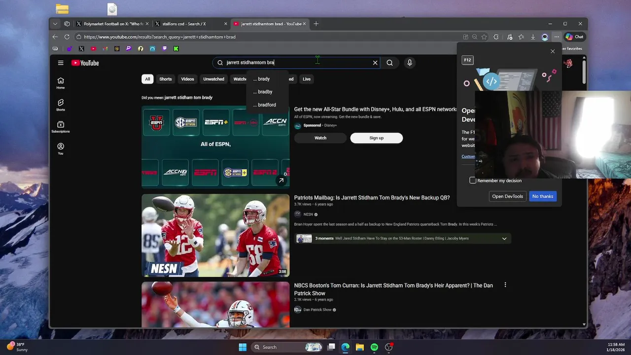Open Shorts in the YouTube sidebar
This screenshot has width=631, height=355.
(x=60, y=105)
